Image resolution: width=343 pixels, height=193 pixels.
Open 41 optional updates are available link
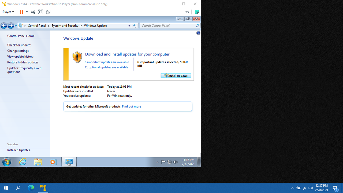[x=106, y=67]
